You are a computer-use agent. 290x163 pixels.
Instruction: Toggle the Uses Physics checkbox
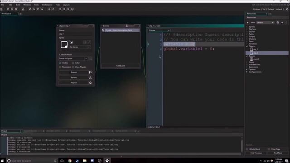(x=73, y=67)
